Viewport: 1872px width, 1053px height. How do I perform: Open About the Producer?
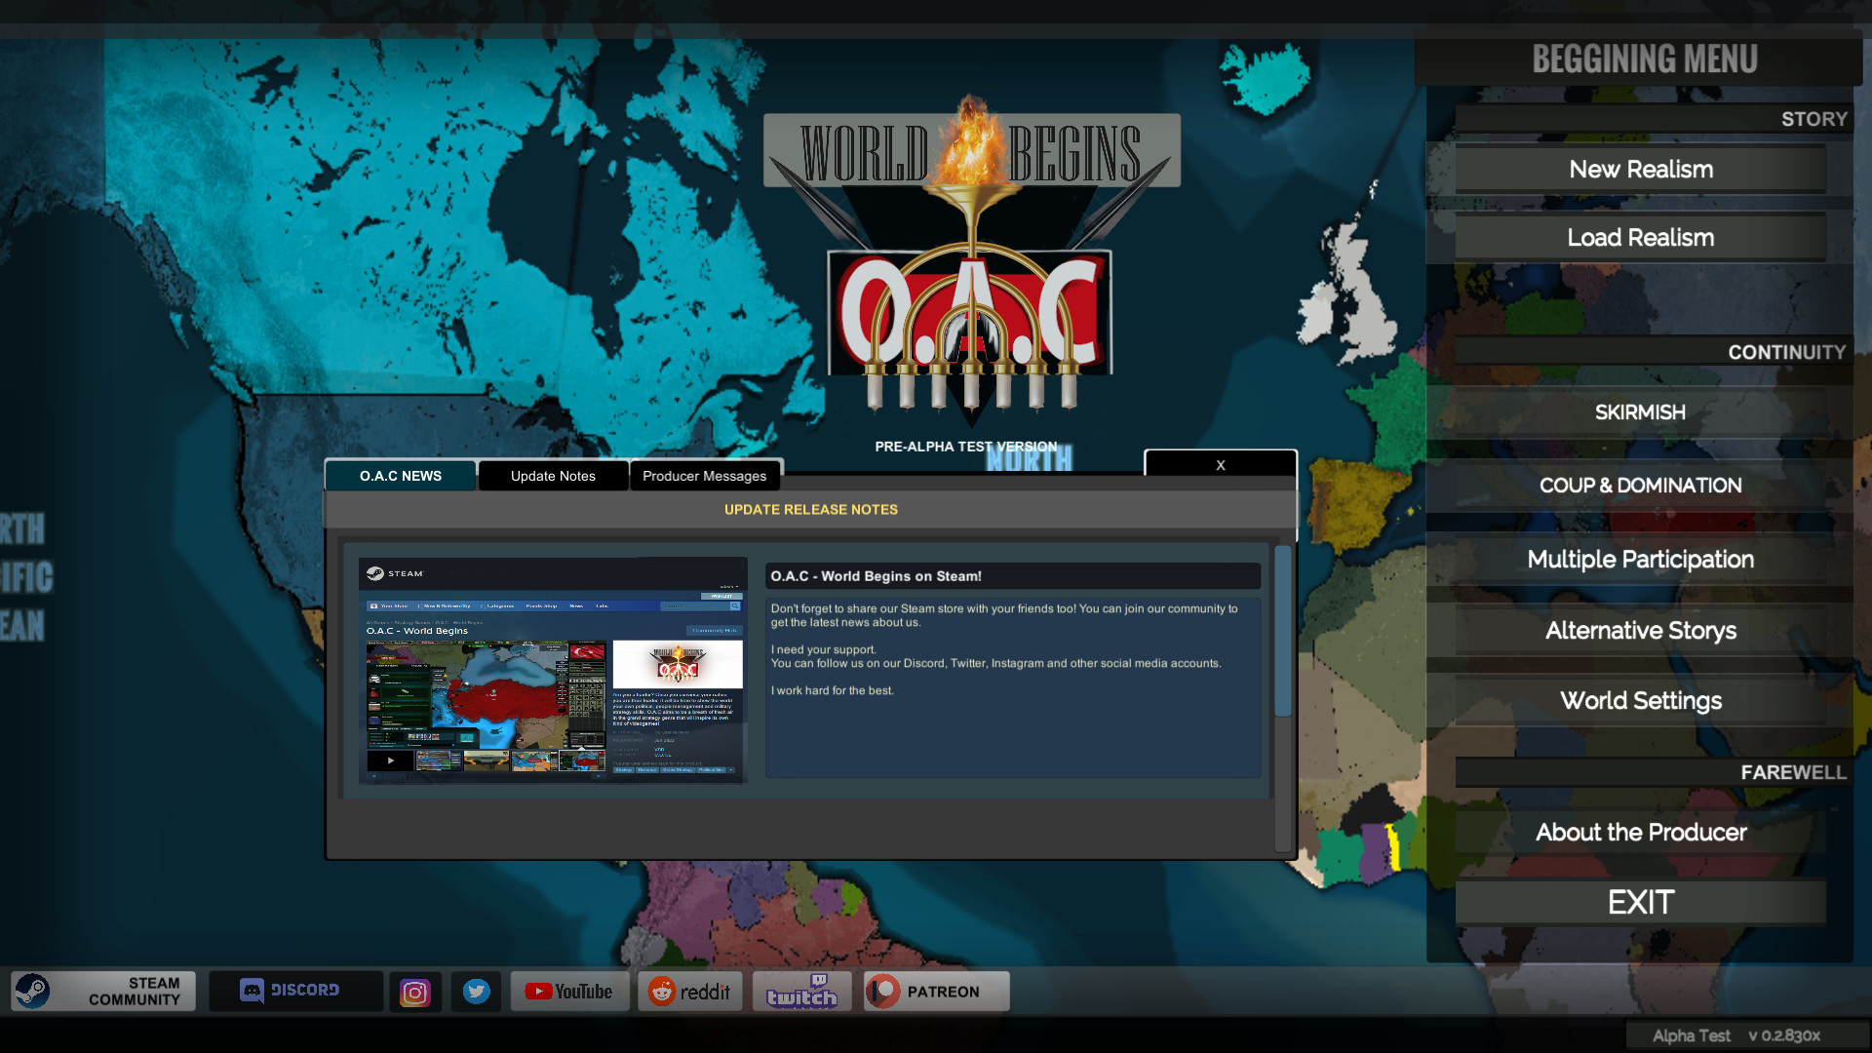pos(1640,832)
